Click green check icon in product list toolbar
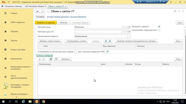This screenshot has width=186, height=104. pos(51,59)
